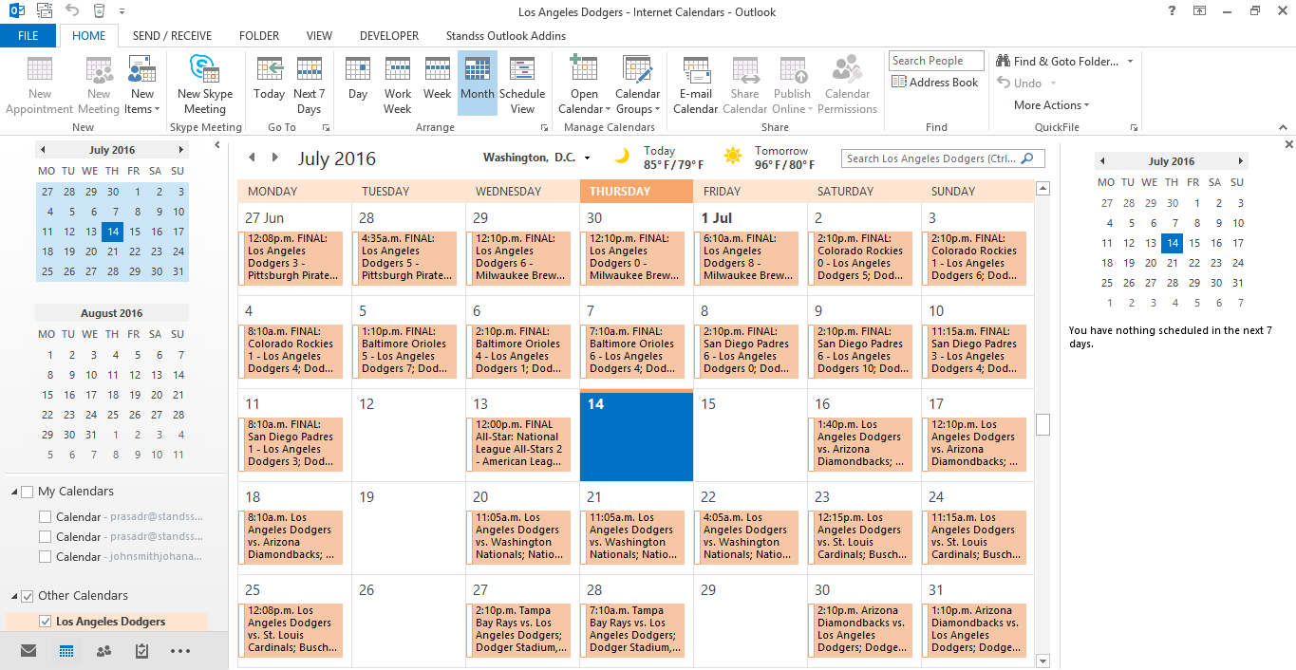Switch to Day view

(358, 78)
